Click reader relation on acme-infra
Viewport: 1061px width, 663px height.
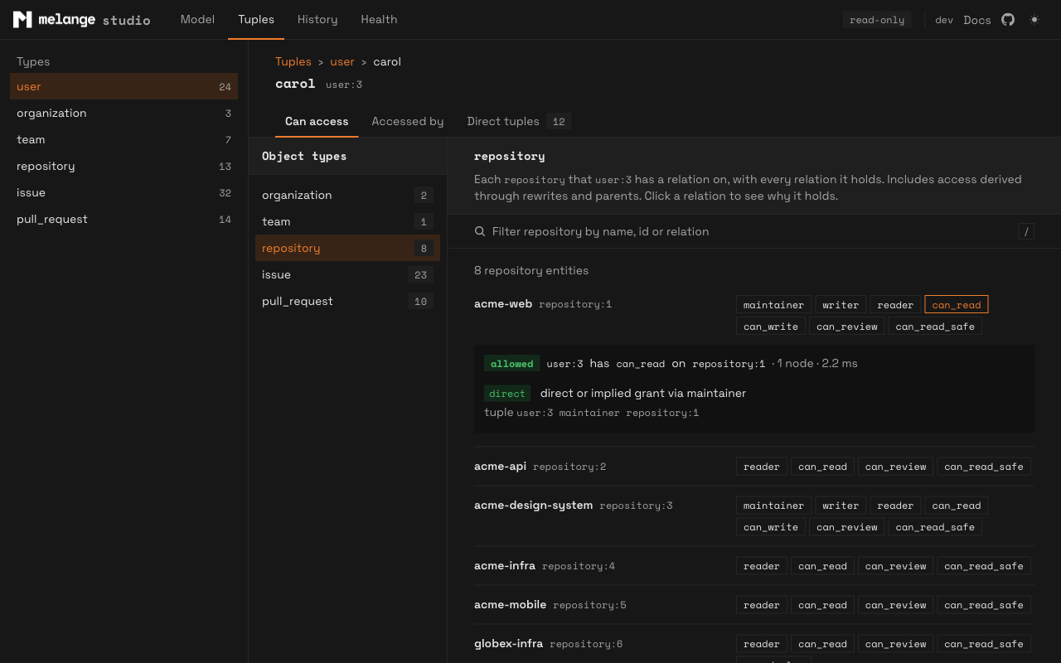pyautogui.click(x=762, y=566)
